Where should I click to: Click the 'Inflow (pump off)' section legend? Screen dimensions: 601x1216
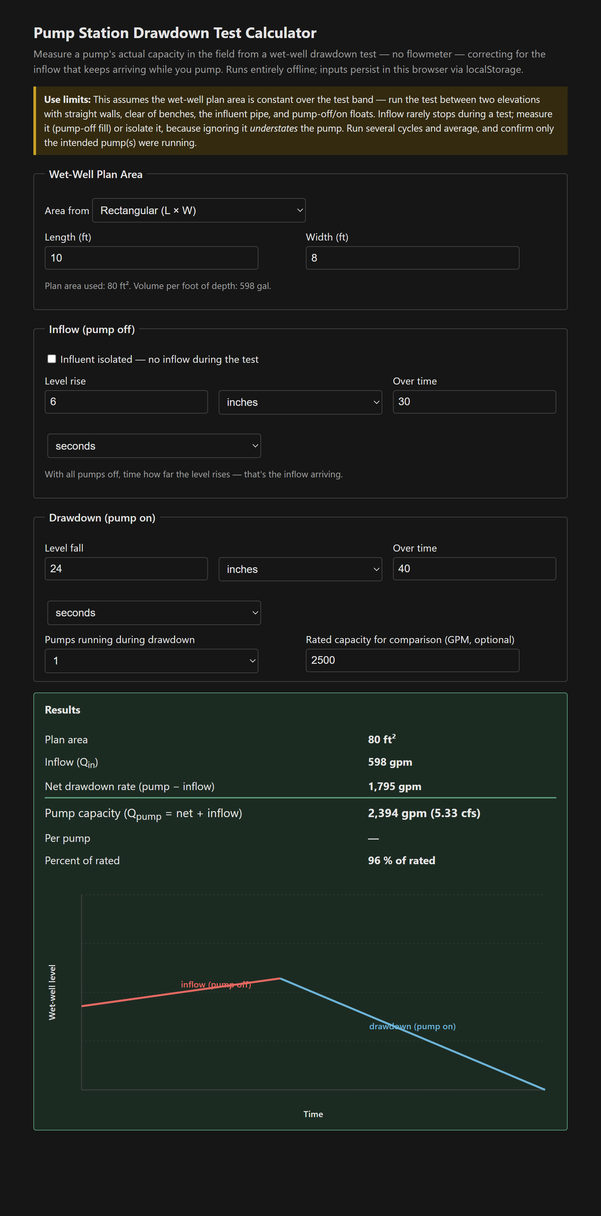tap(92, 329)
